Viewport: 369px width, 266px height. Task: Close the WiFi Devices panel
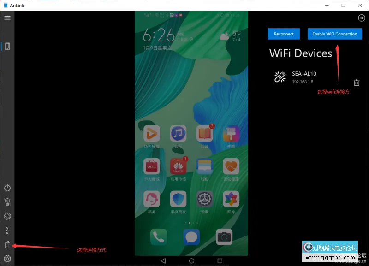click(362, 18)
